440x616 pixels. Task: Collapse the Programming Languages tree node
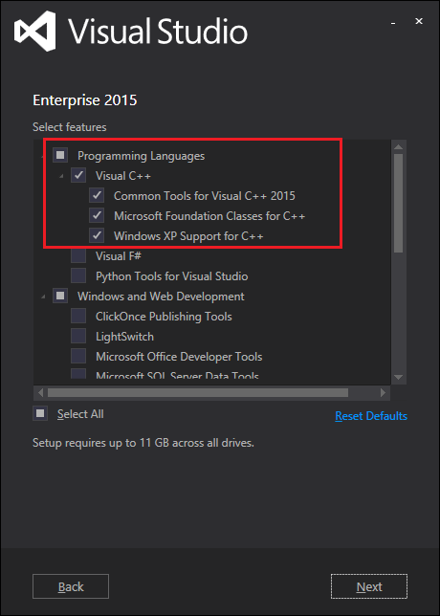pos(43,156)
